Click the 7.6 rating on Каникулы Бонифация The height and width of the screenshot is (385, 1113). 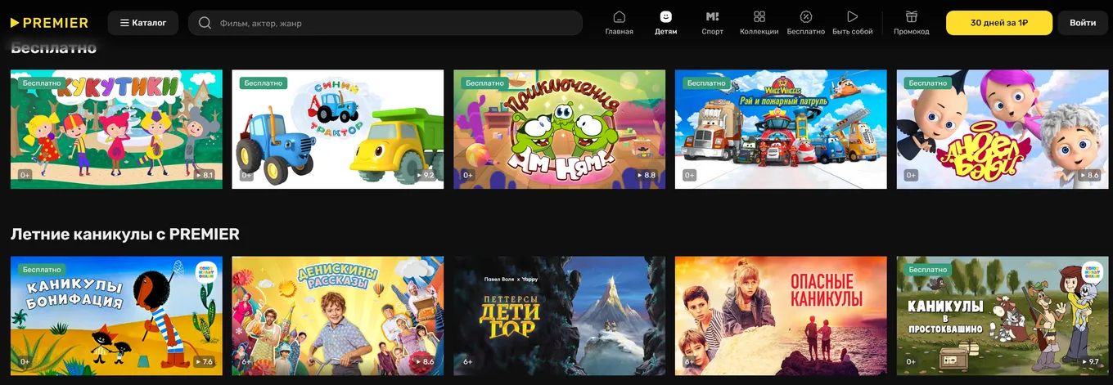pyautogui.click(x=204, y=362)
